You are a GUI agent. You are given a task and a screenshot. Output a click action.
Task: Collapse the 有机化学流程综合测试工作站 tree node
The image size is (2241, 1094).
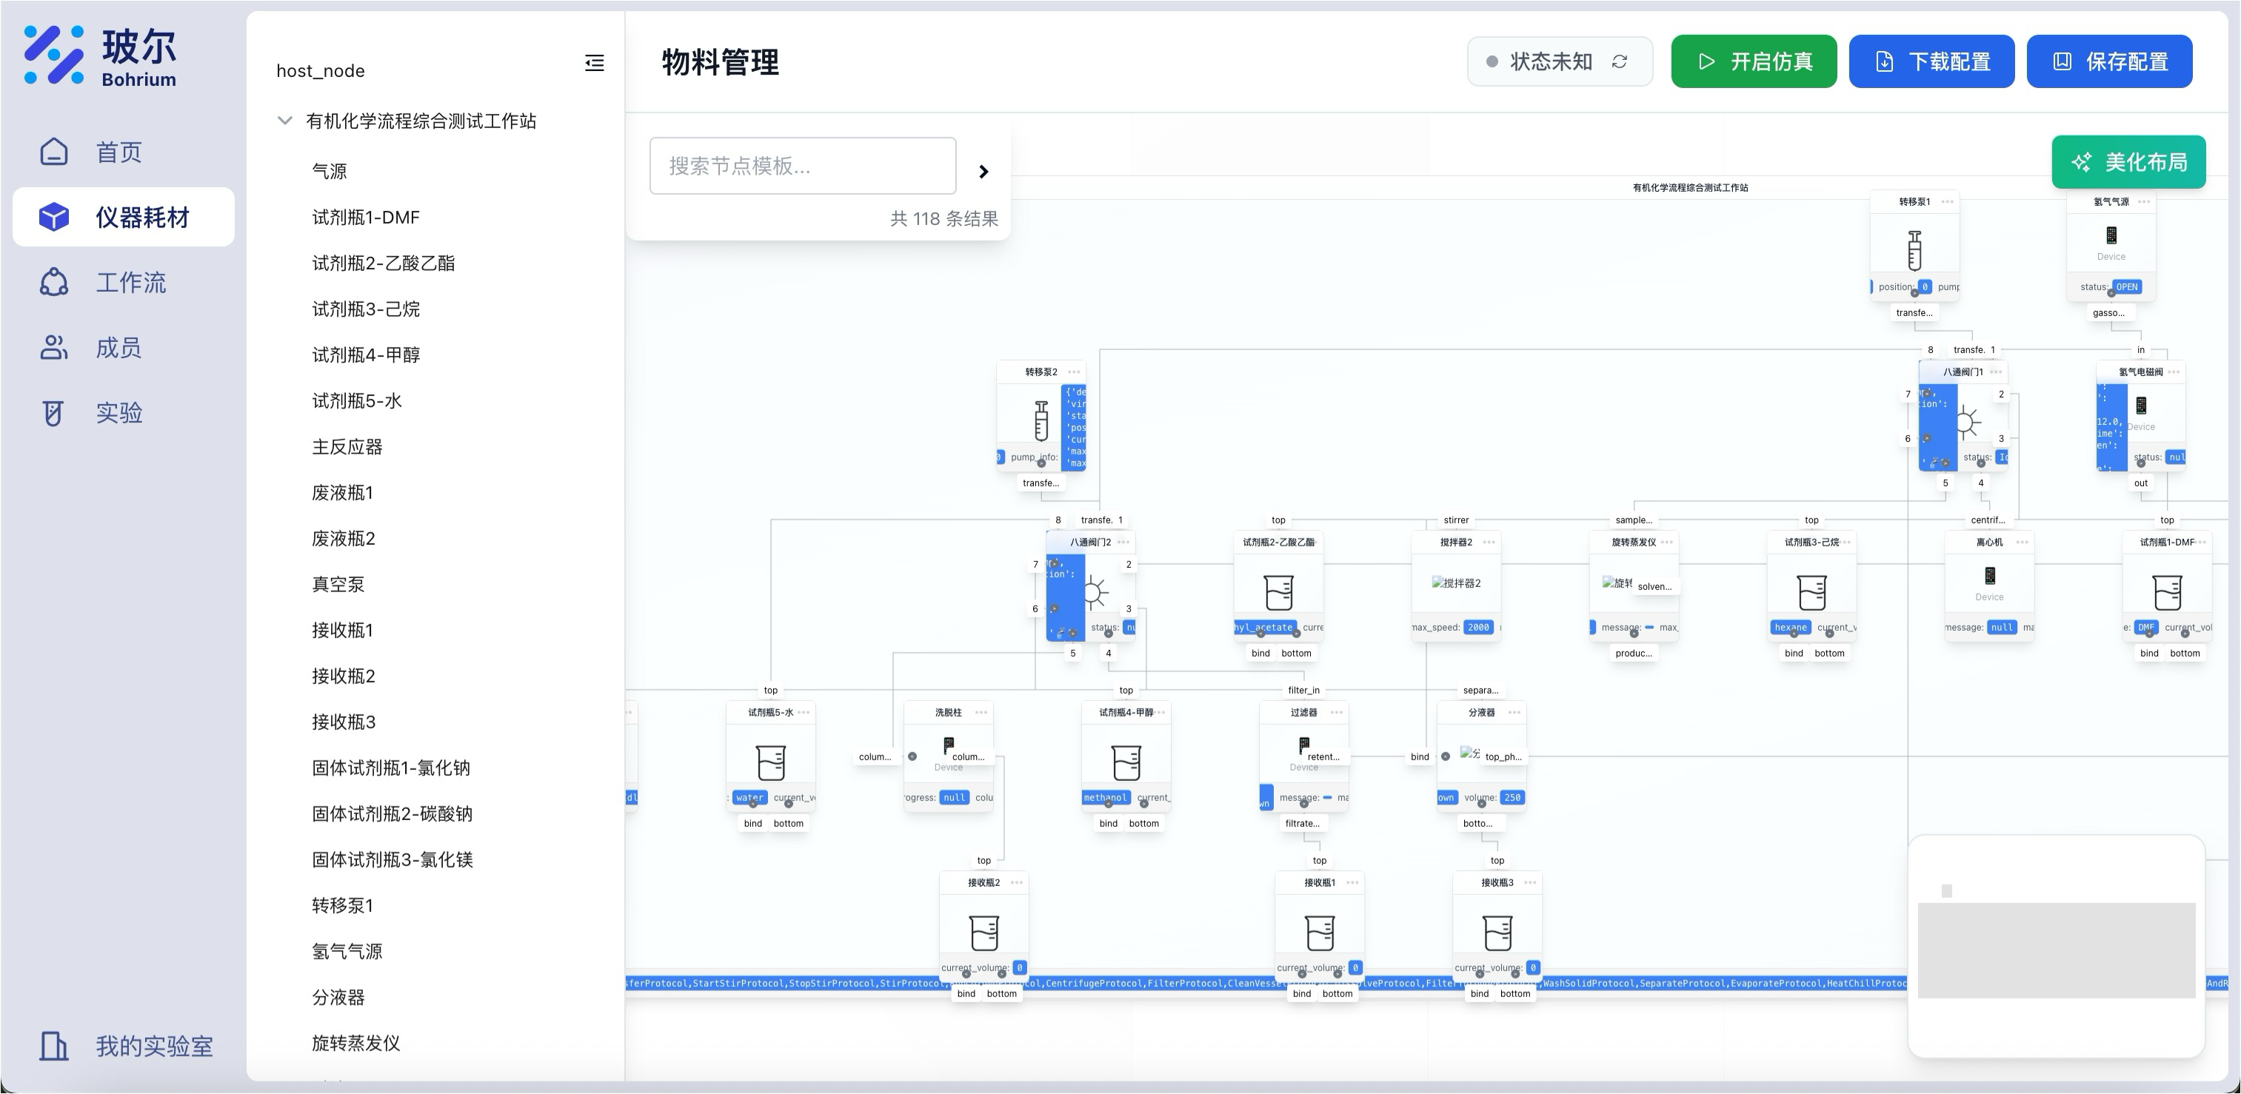pyautogui.click(x=284, y=121)
